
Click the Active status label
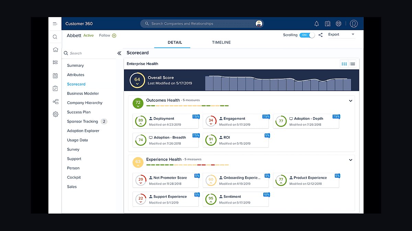(89, 36)
